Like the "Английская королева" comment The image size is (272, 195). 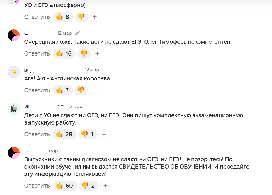(63, 90)
